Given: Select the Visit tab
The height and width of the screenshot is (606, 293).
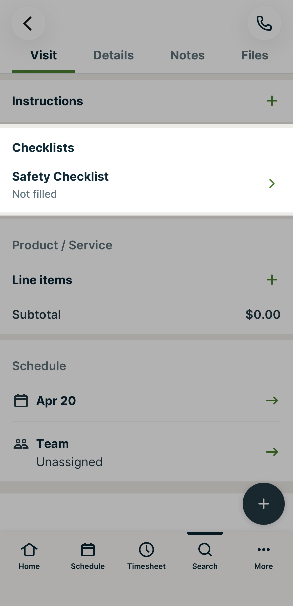Looking at the screenshot, I should (44, 55).
